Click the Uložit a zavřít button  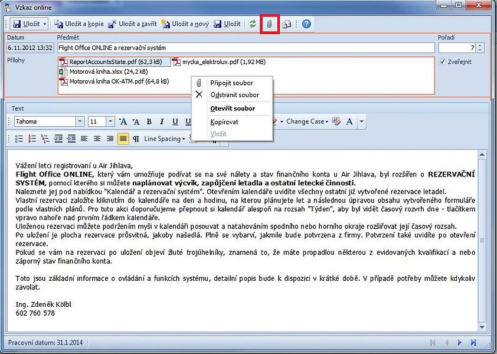(x=133, y=24)
